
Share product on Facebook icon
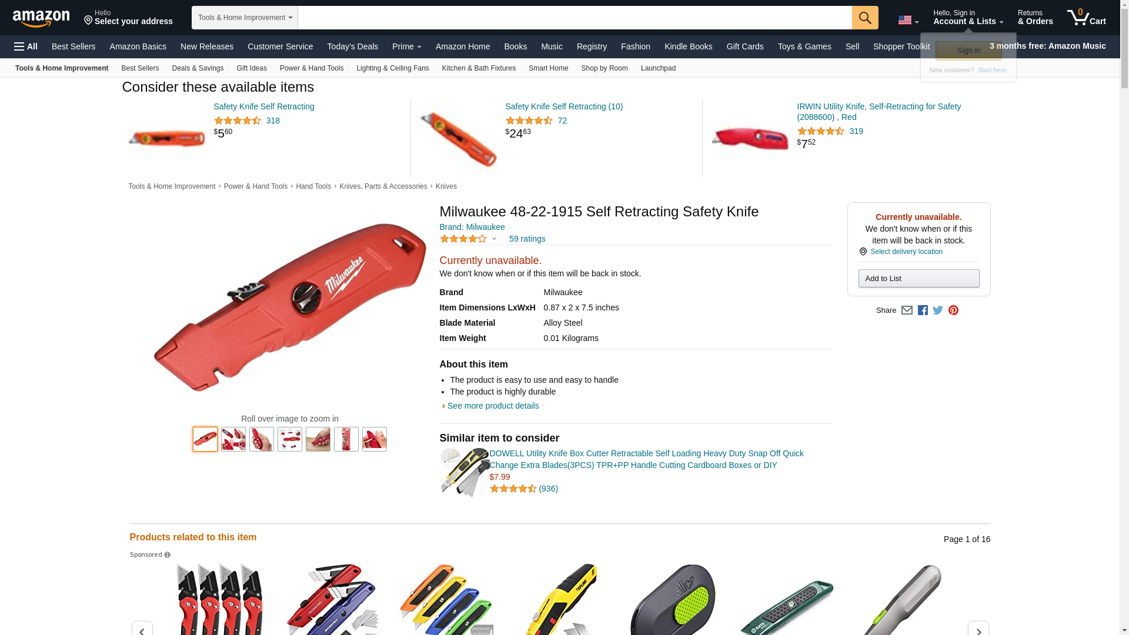point(923,310)
